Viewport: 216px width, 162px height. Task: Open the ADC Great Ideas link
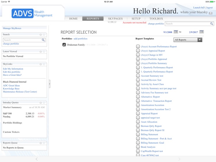12,86
